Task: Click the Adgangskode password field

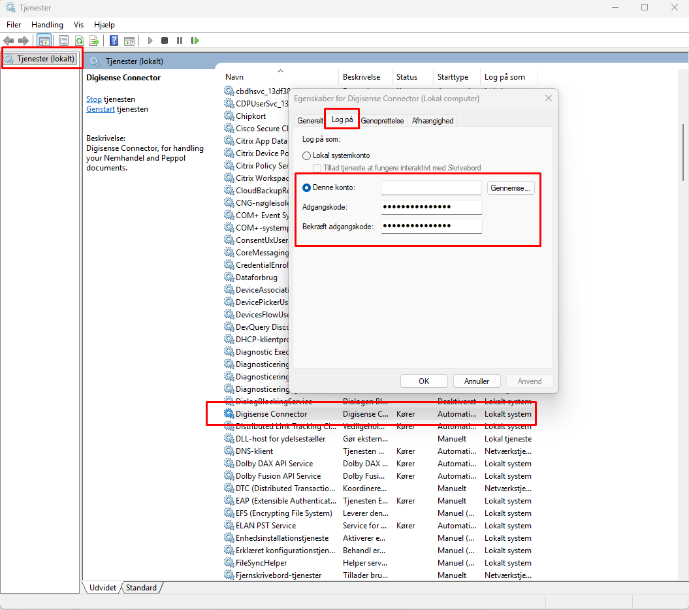Action: point(431,207)
